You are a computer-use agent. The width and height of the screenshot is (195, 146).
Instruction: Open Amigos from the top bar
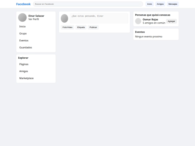(160, 4)
